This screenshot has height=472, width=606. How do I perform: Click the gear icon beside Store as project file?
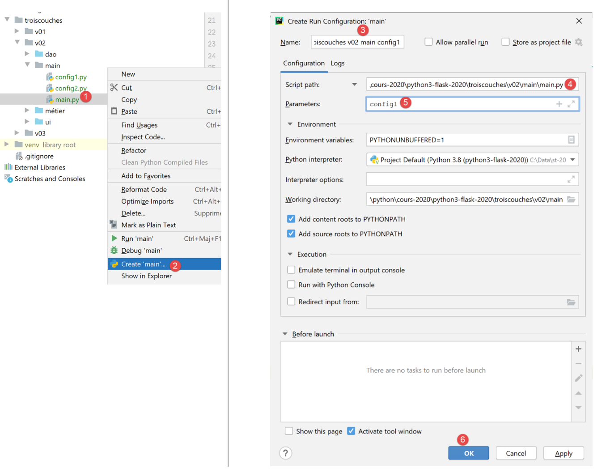pyautogui.click(x=579, y=42)
